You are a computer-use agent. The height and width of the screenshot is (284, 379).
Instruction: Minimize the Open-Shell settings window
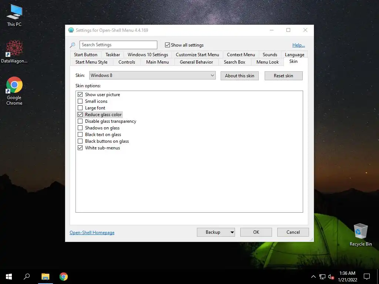pyautogui.click(x=272, y=30)
